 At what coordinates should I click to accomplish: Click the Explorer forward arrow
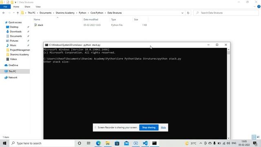[x=9, y=13]
